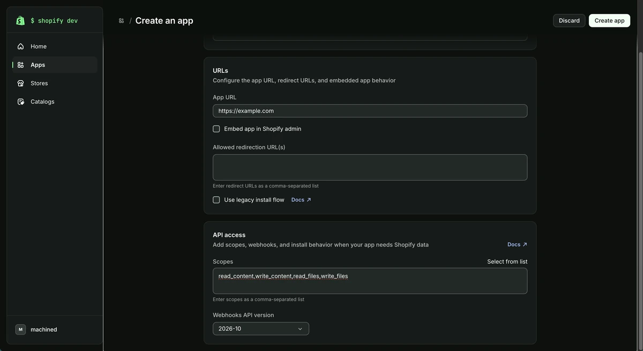The height and width of the screenshot is (351, 643).
Task: Click the Create app button
Action: pos(609,20)
